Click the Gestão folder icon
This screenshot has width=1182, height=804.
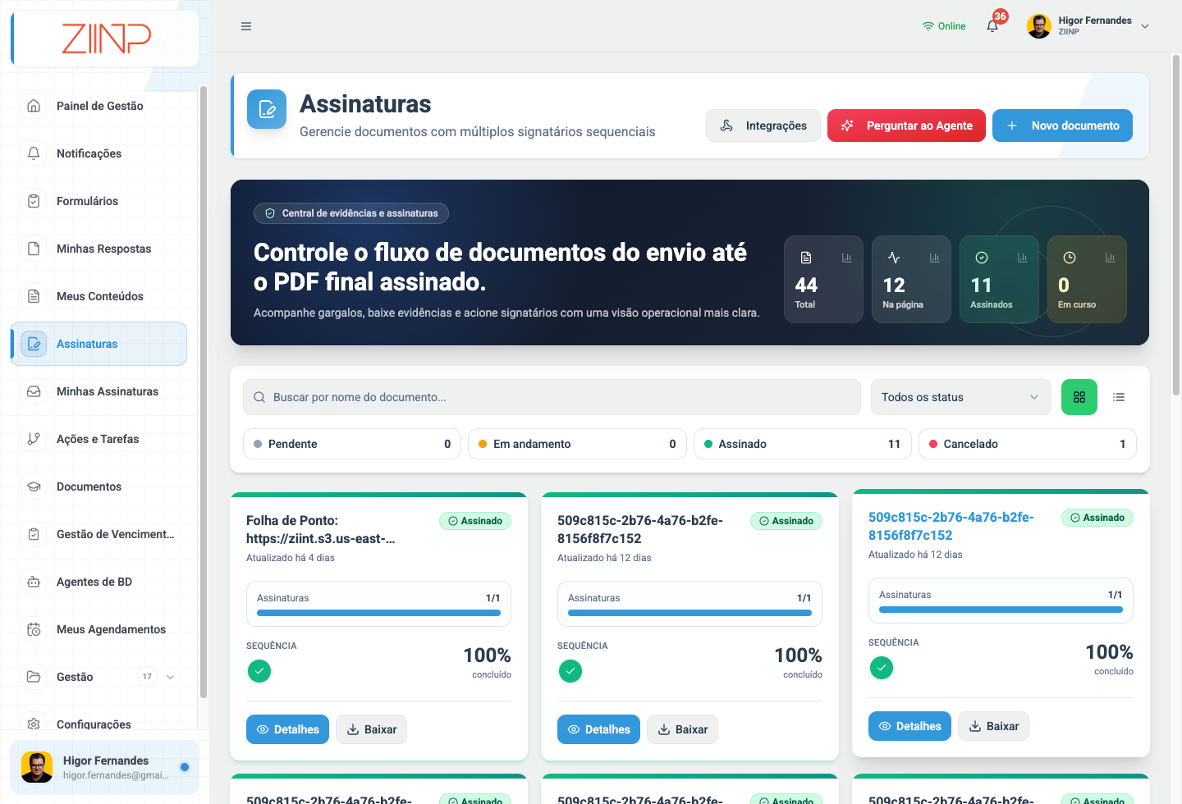tap(34, 677)
